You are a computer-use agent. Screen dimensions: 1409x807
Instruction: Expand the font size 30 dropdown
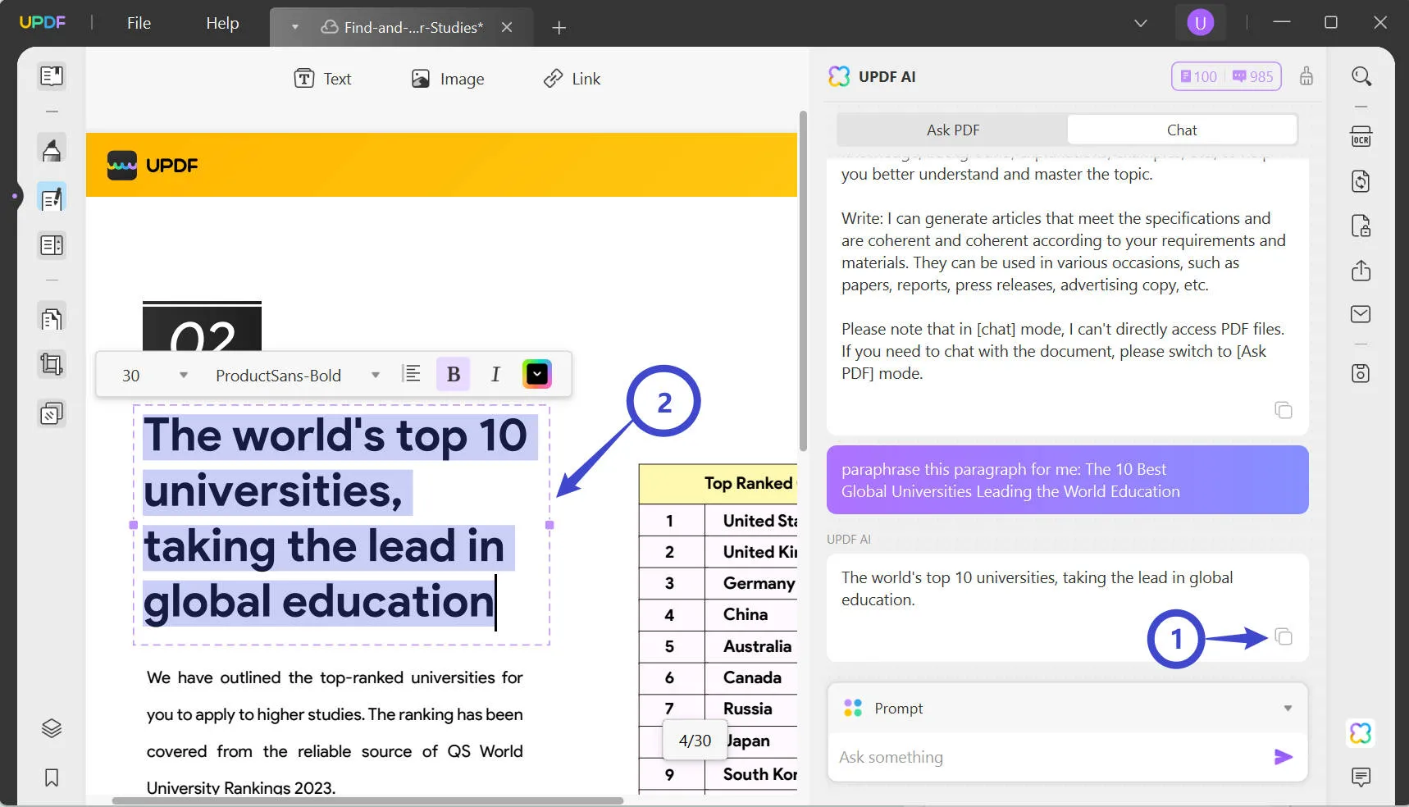click(x=184, y=376)
